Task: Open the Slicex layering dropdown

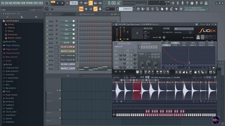Action: (184, 29)
